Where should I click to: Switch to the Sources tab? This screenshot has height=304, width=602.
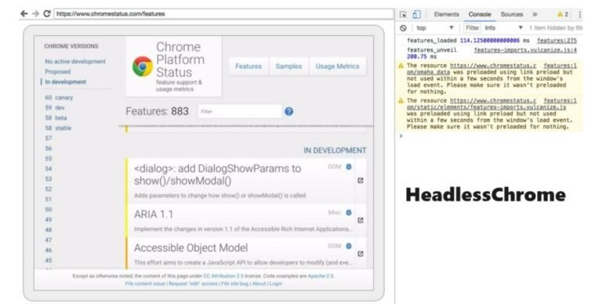point(512,14)
